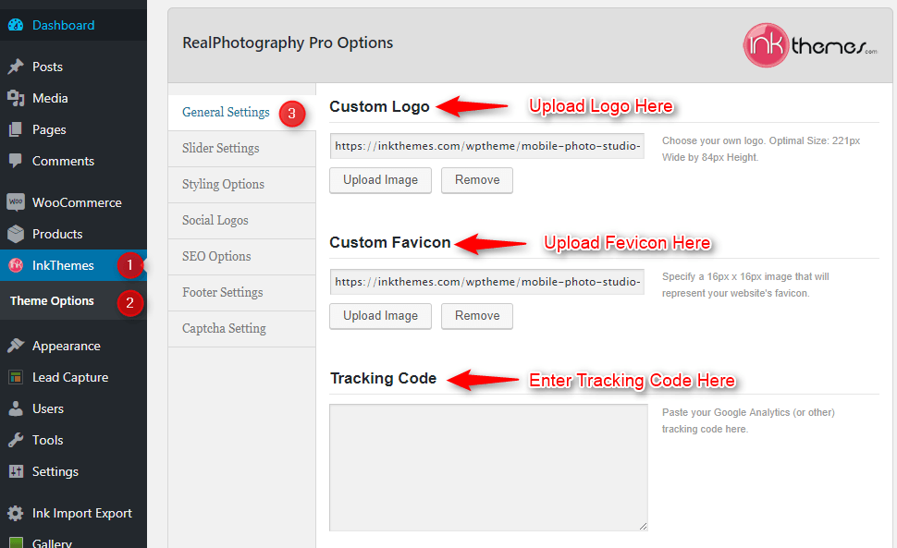Image resolution: width=897 pixels, height=548 pixels.
Task: Click Upload Image under Custom Logo
Action: point(380,180)
